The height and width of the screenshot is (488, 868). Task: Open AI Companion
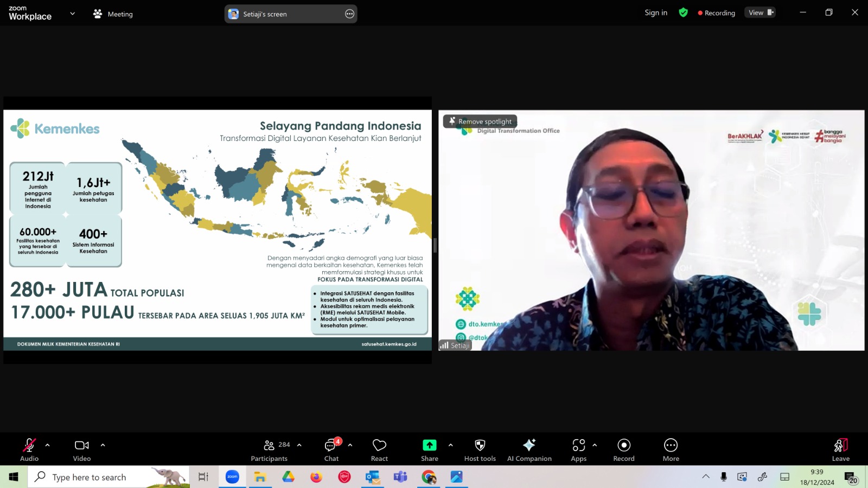coord(529,450)
